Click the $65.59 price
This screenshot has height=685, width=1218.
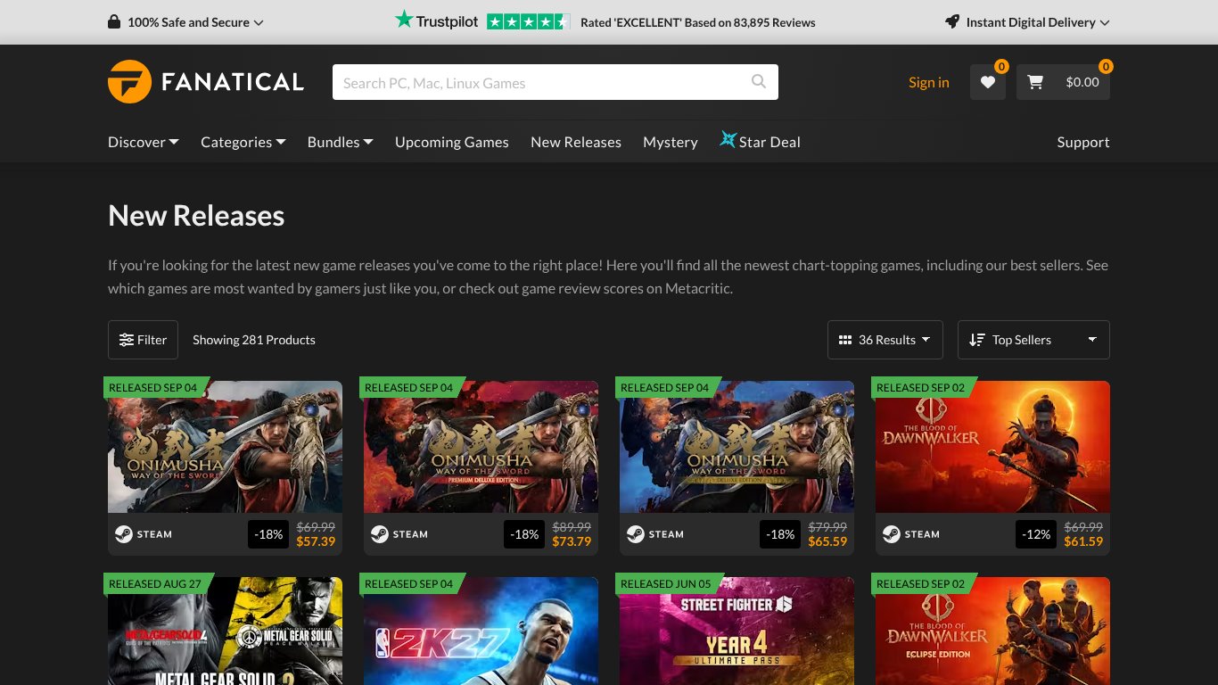pos(827,541)
